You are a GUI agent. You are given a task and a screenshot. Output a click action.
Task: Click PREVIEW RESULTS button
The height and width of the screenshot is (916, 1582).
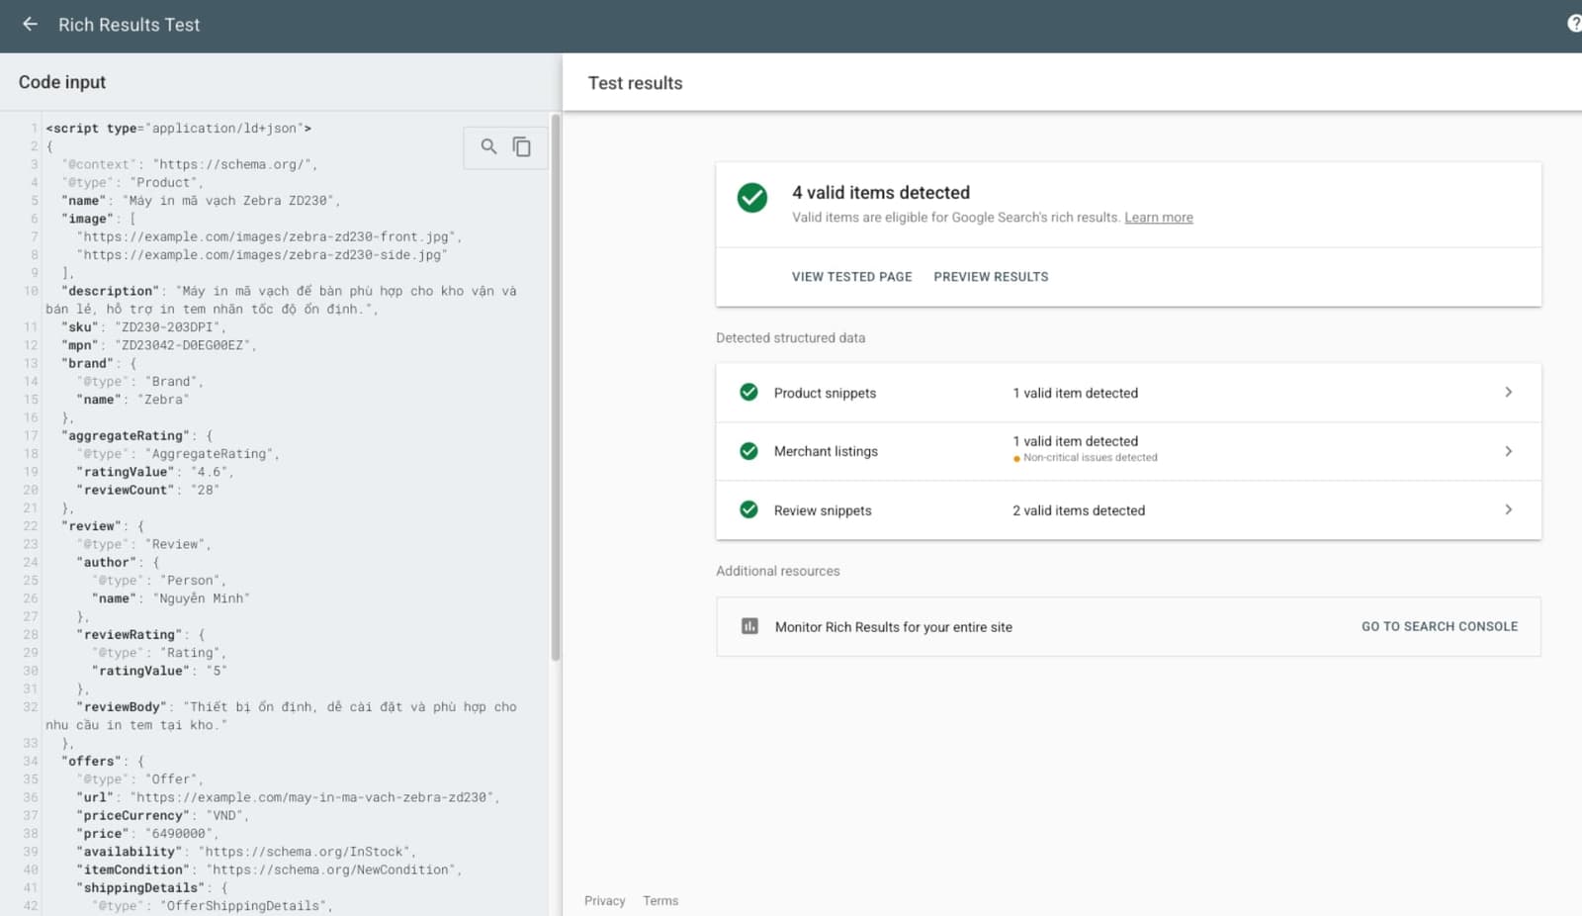991,277
